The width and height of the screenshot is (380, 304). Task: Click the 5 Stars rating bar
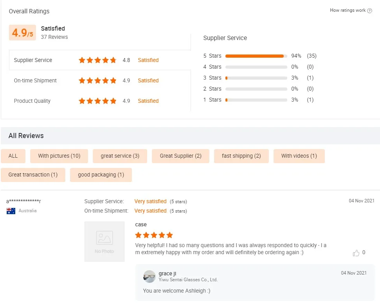[x=256, y=56]
